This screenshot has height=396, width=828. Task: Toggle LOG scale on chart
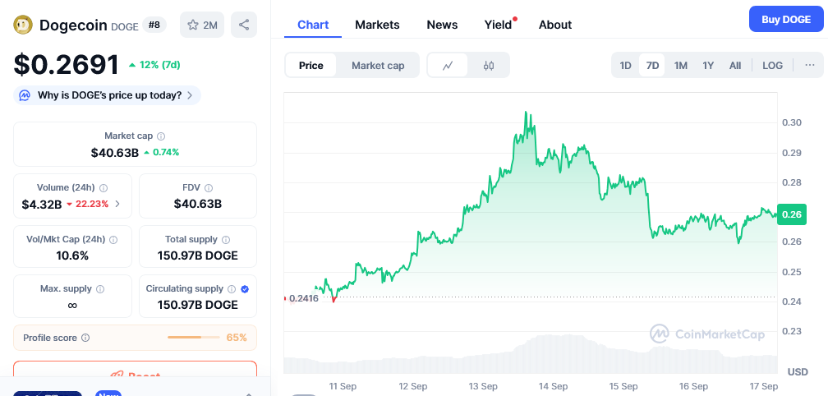[x=772, y=66]
